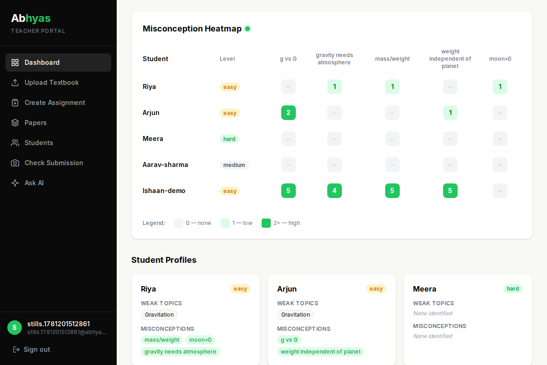This screenshot has height=365, width=547.
Task: Click the stills.1781201512861 username
Action: (58, 324)
